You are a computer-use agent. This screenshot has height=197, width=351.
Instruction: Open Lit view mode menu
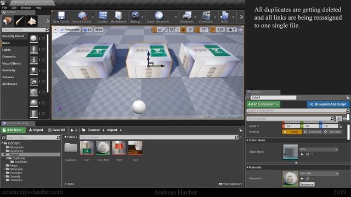(88, 30)
